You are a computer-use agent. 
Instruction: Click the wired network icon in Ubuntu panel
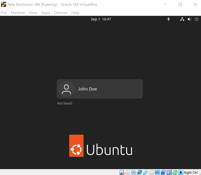182,19
